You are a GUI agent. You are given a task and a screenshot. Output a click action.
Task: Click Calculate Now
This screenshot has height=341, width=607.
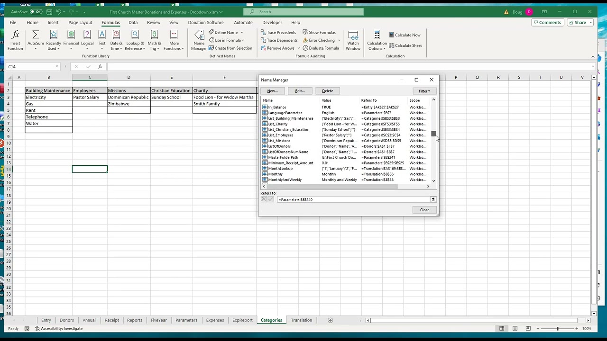pyautogui.click(x=405, y=35)
